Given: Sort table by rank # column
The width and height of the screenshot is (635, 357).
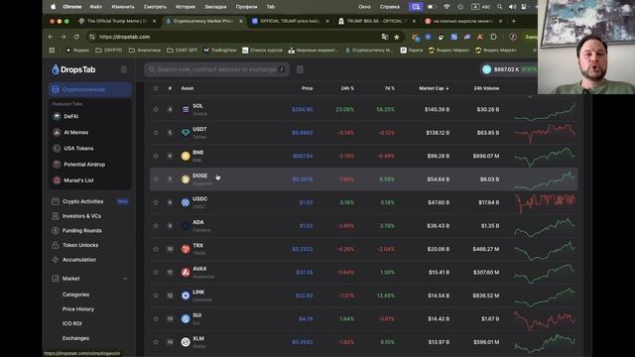Looking at the screenshot, I should [x=170, y=88].
